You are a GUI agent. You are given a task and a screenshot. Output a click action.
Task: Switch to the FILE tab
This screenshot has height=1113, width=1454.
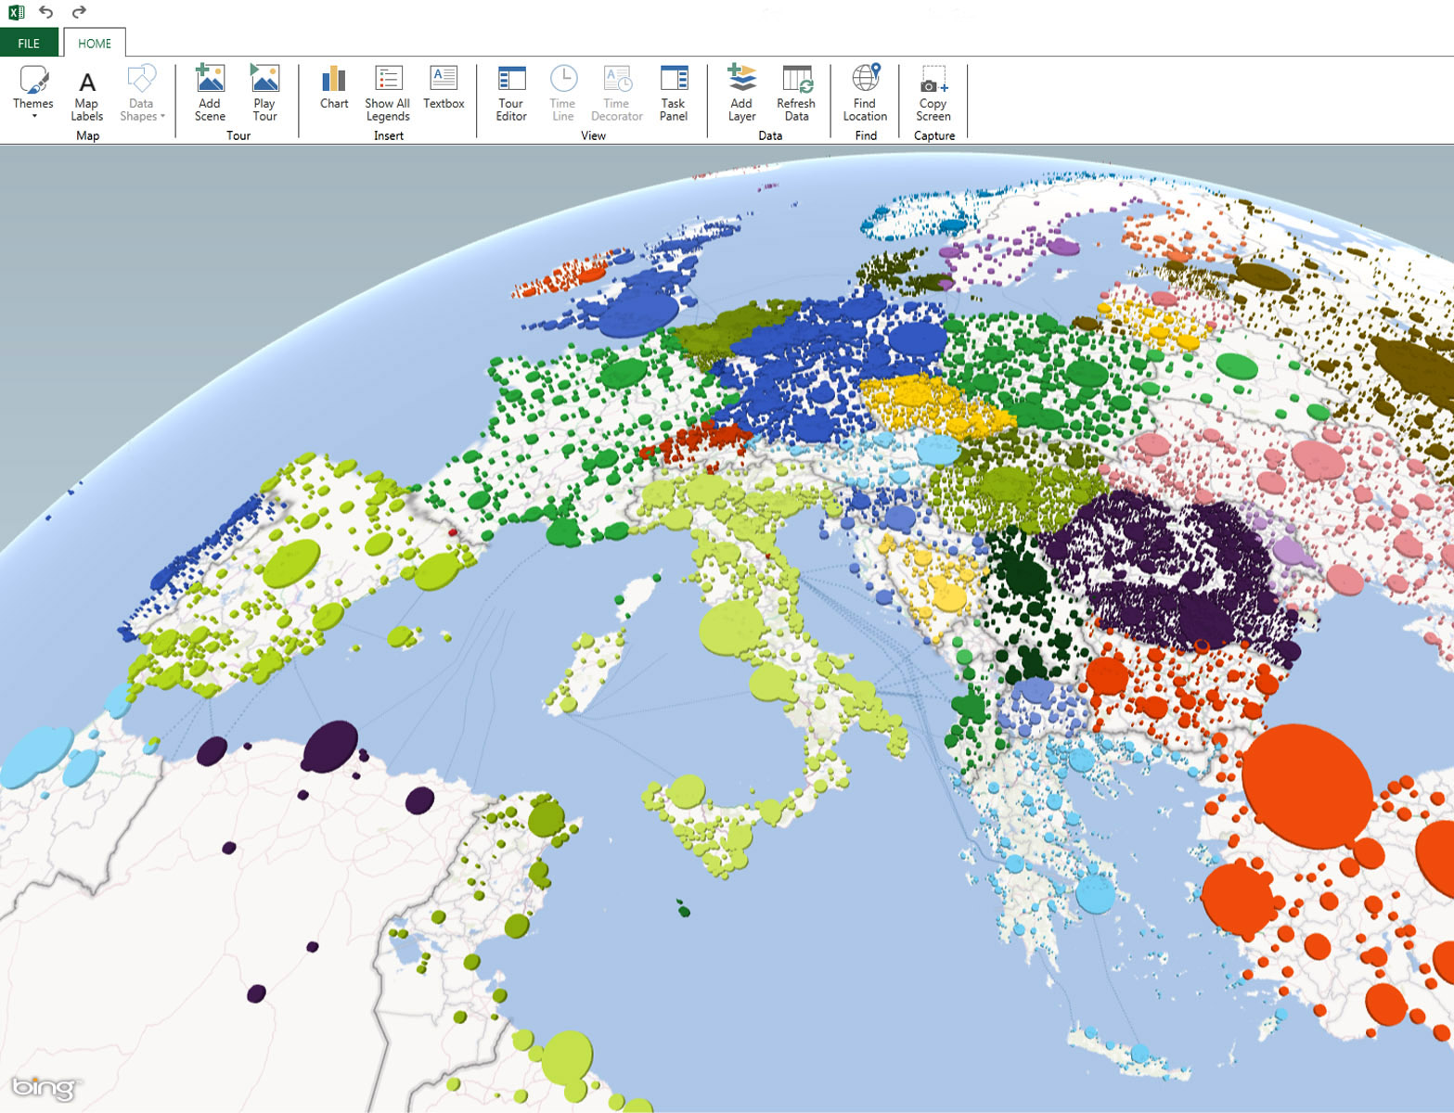pos(29,43)
